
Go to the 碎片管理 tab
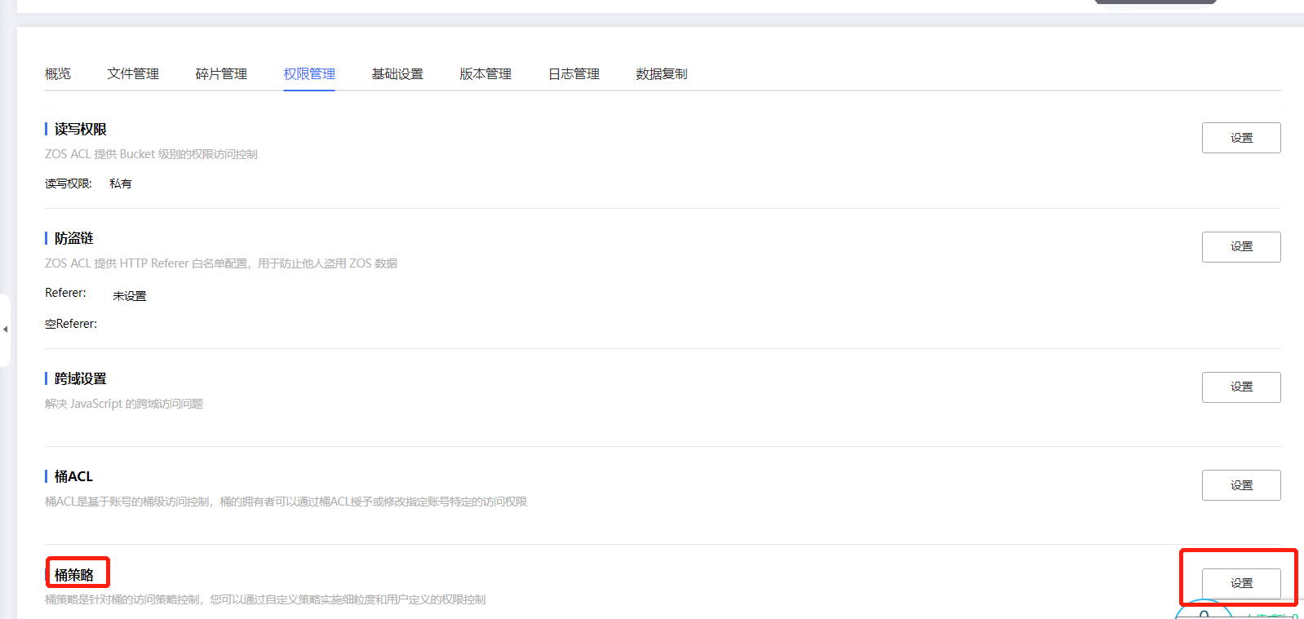221,74
